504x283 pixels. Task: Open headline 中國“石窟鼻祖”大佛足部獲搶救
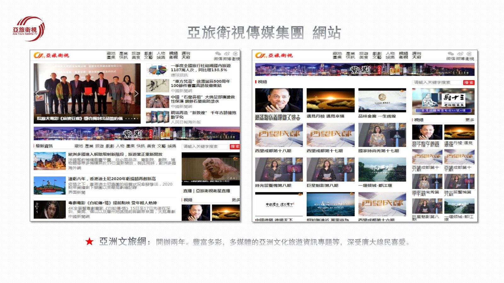[x=203, y=99]
